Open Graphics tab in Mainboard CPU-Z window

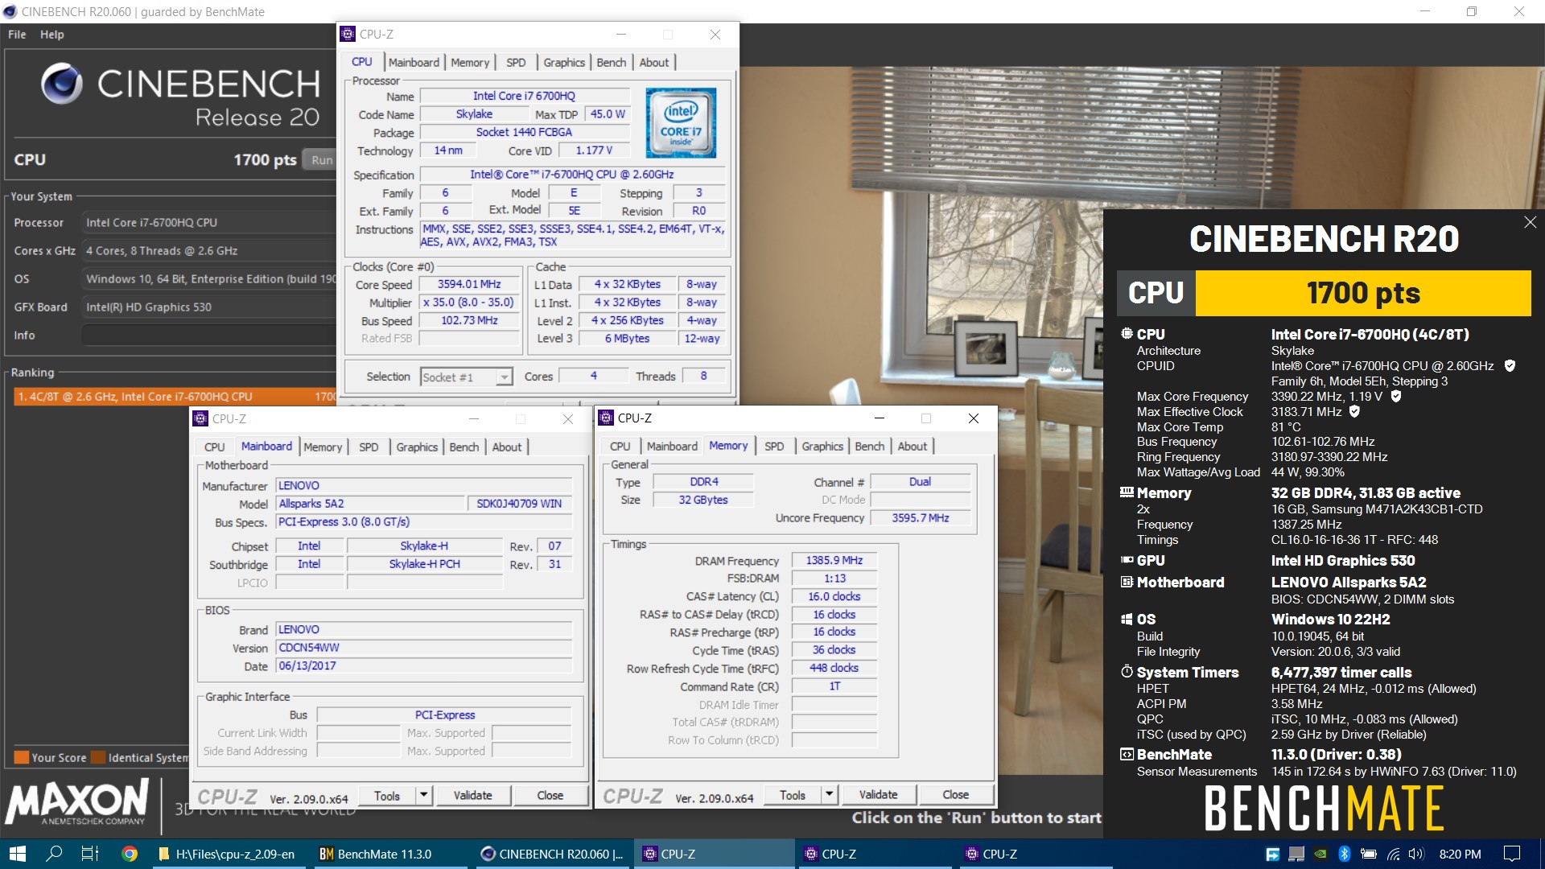point(417,447)
